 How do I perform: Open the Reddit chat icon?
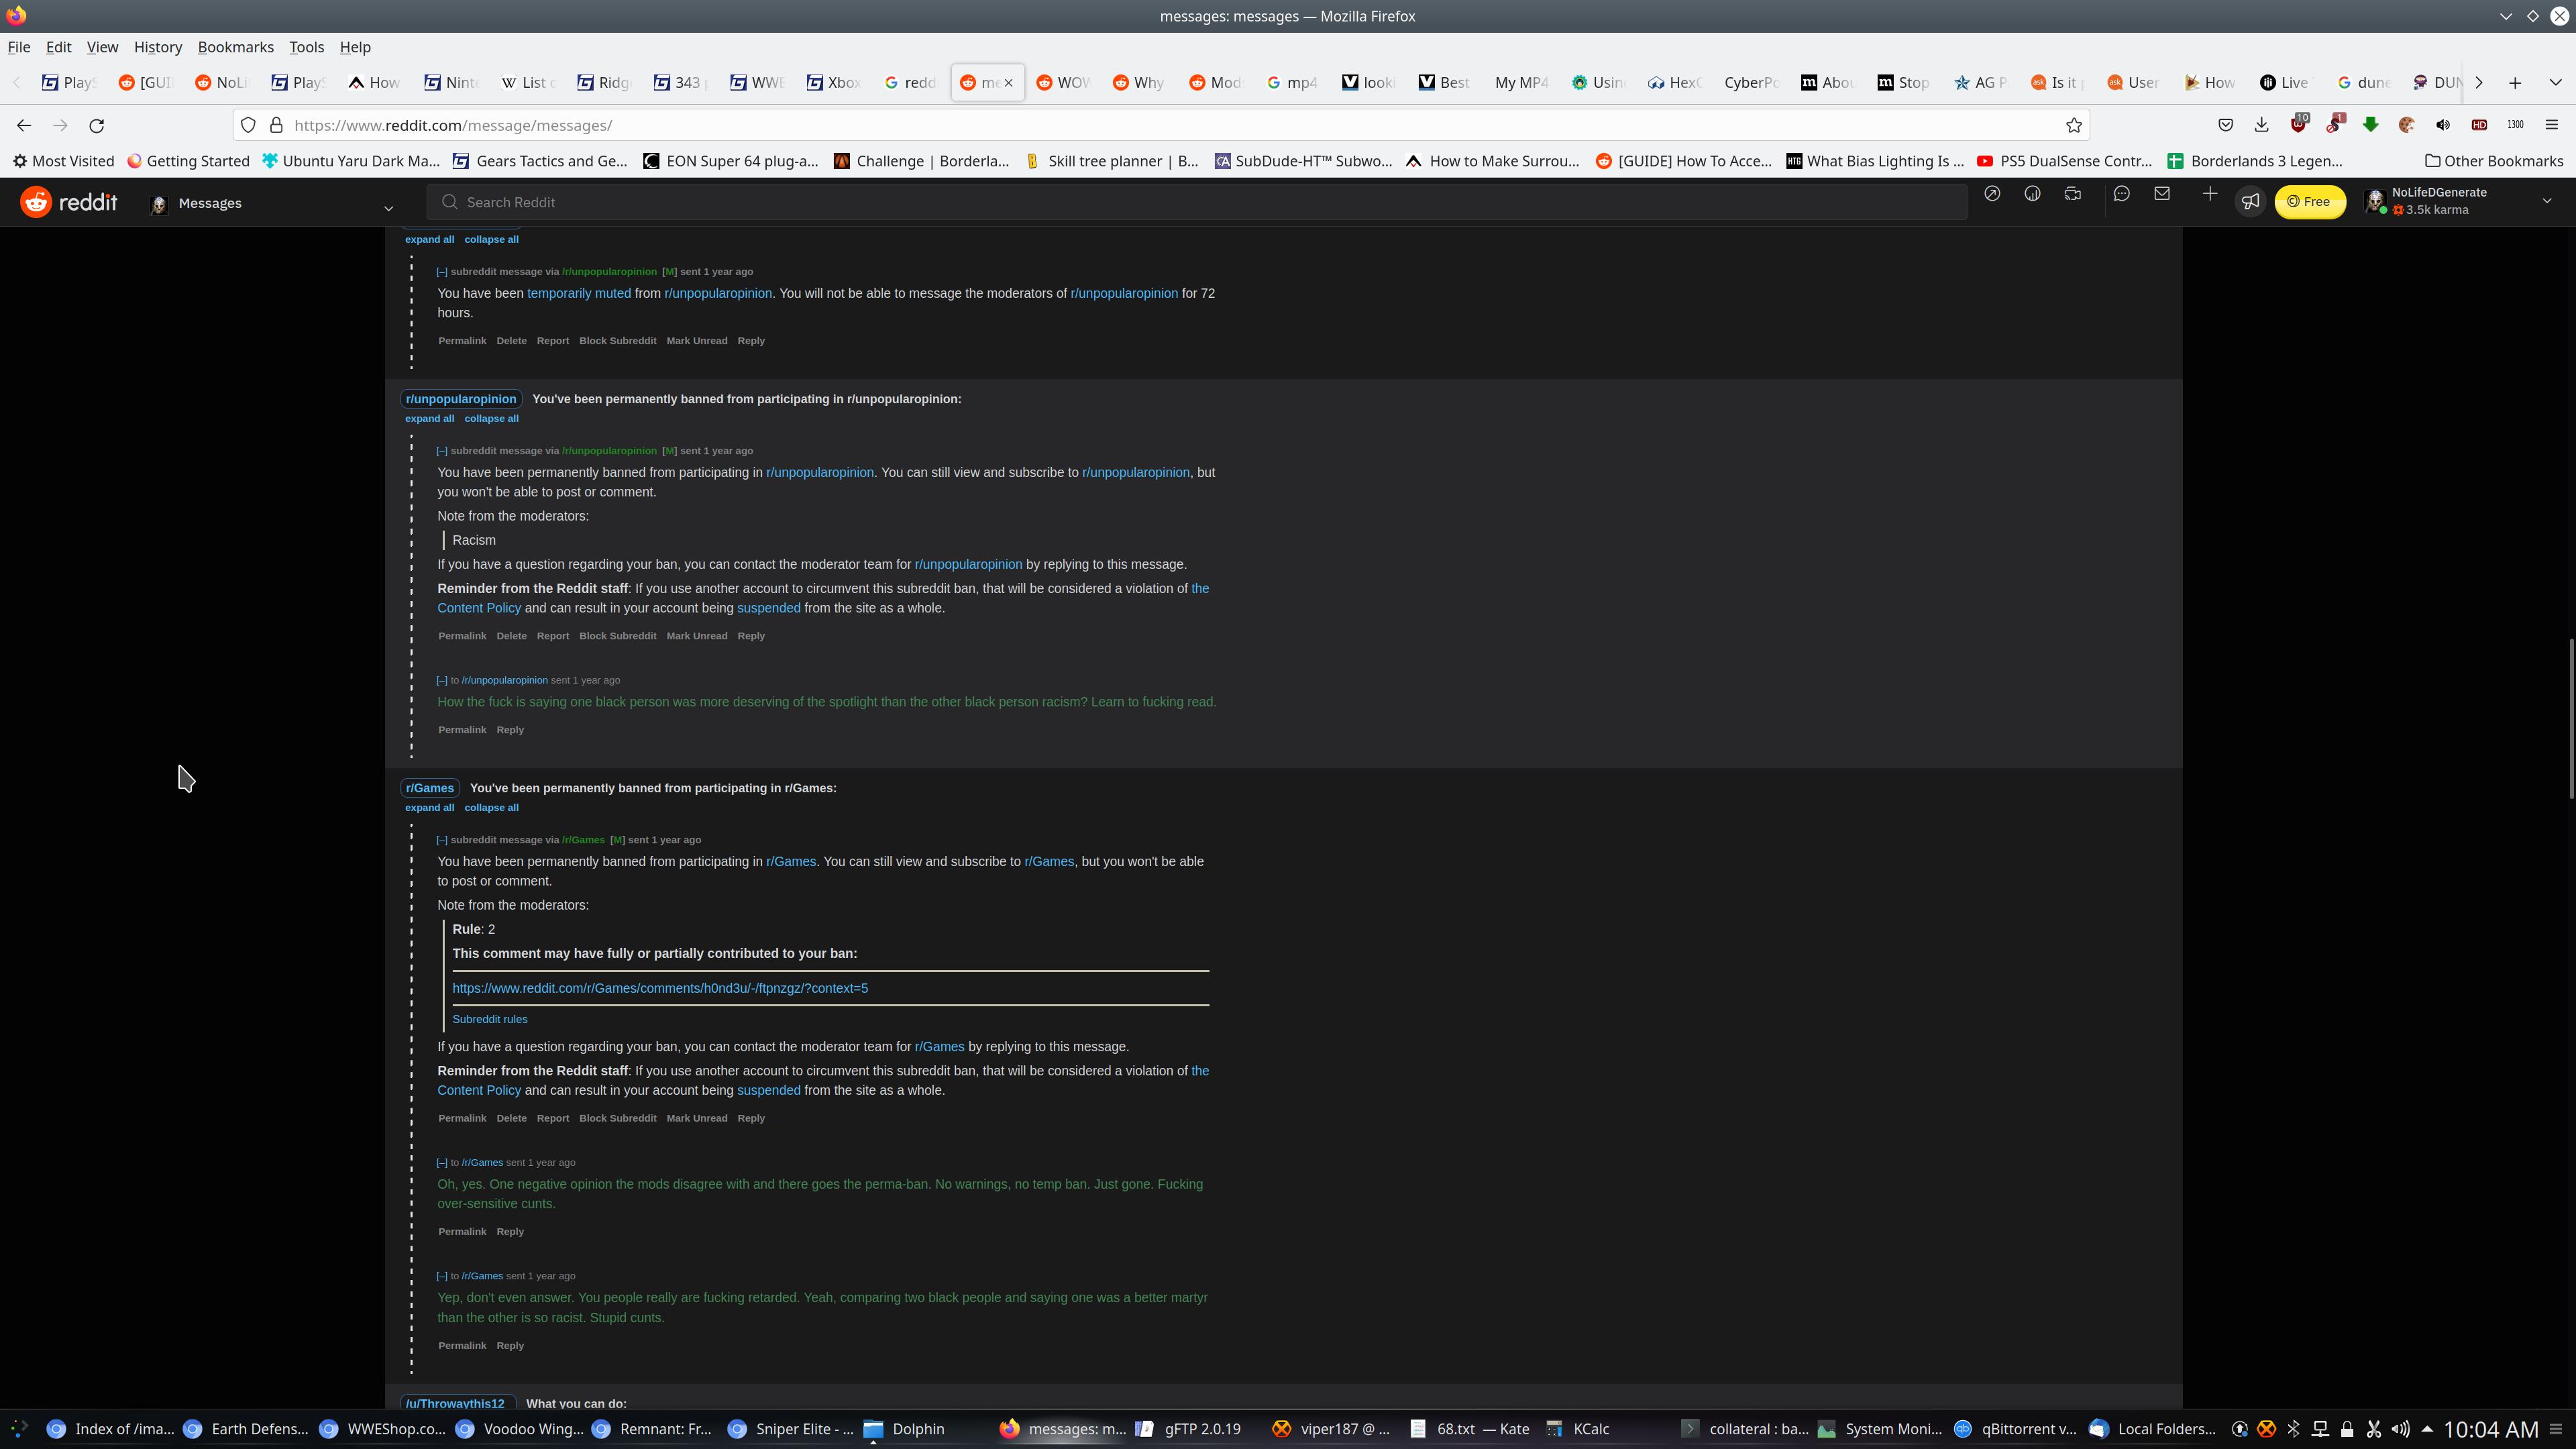click(x=2121, y=194)
